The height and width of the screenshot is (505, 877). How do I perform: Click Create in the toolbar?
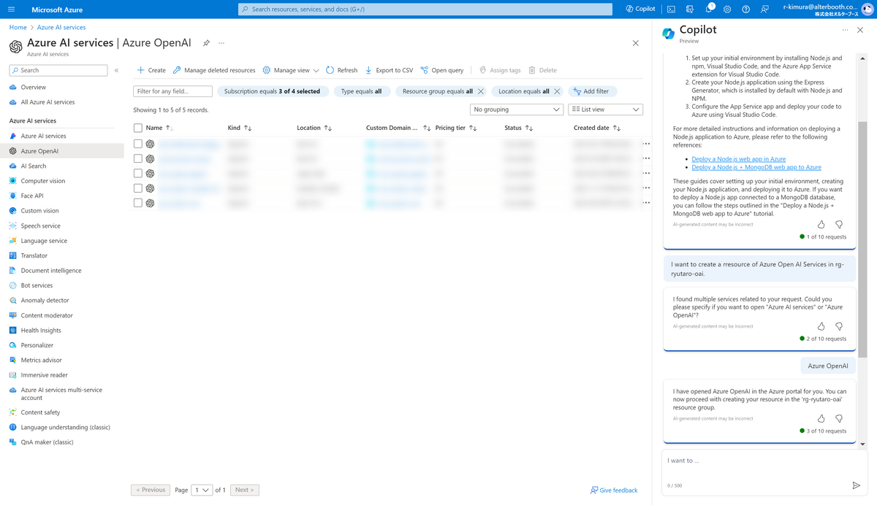coord(151,70)
